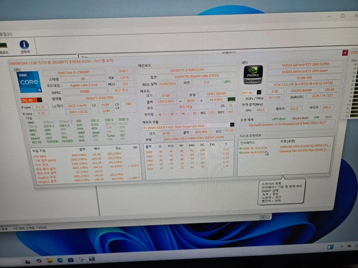Click the green status icon of NVMe 4x 8.0 GT/s
The width and height of the screenshot is (358, 268).
tap(241, 152)
